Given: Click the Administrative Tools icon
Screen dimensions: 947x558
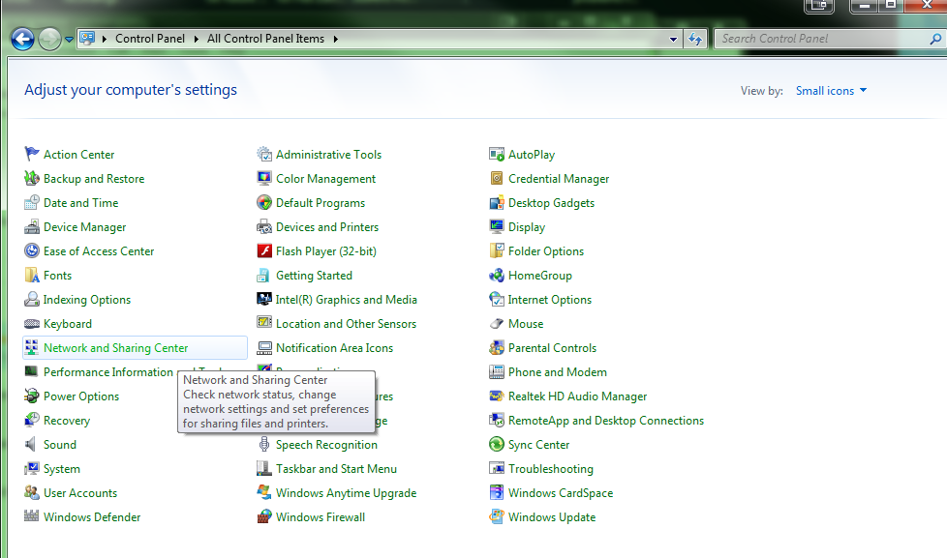Looking at the screenshot, I should click(264, 154).
